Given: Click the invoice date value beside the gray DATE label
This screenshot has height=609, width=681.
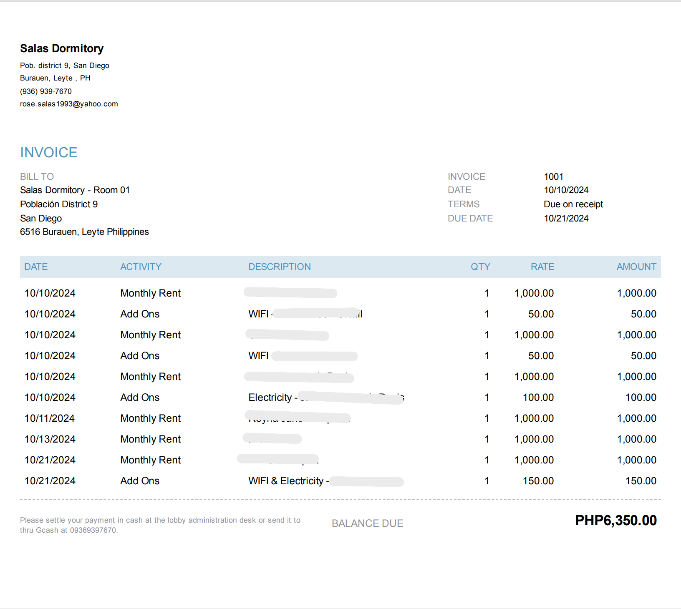Looking at the screenshot, I should pyautogui.click(x=566, y=190).
